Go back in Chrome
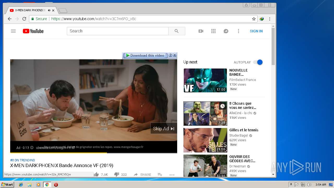 [10, 19]
